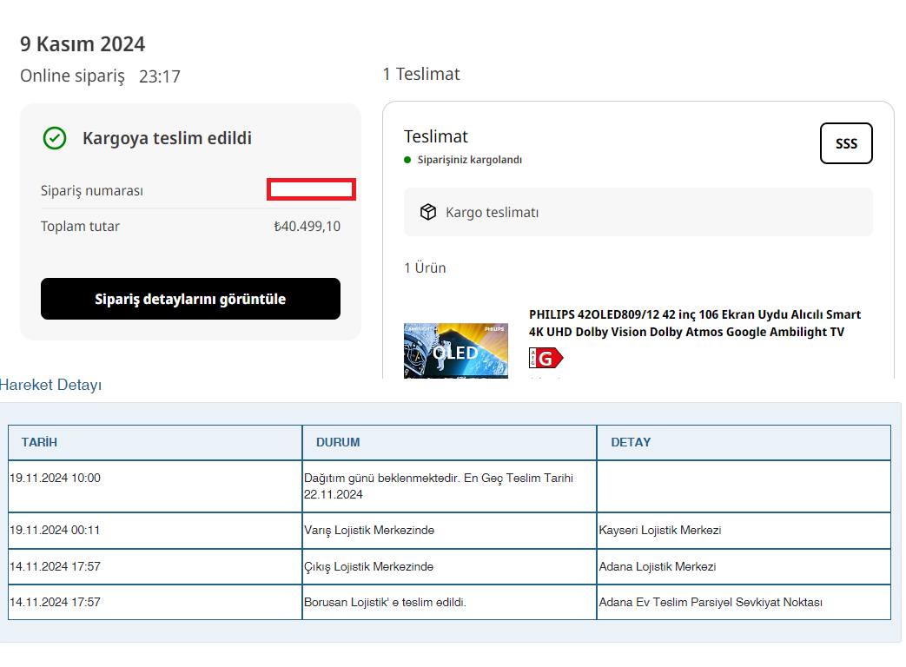Click Borusan Lojistik' e teslim edildi cell
This screenshot has height=667, width=906.
pos(449,603)
